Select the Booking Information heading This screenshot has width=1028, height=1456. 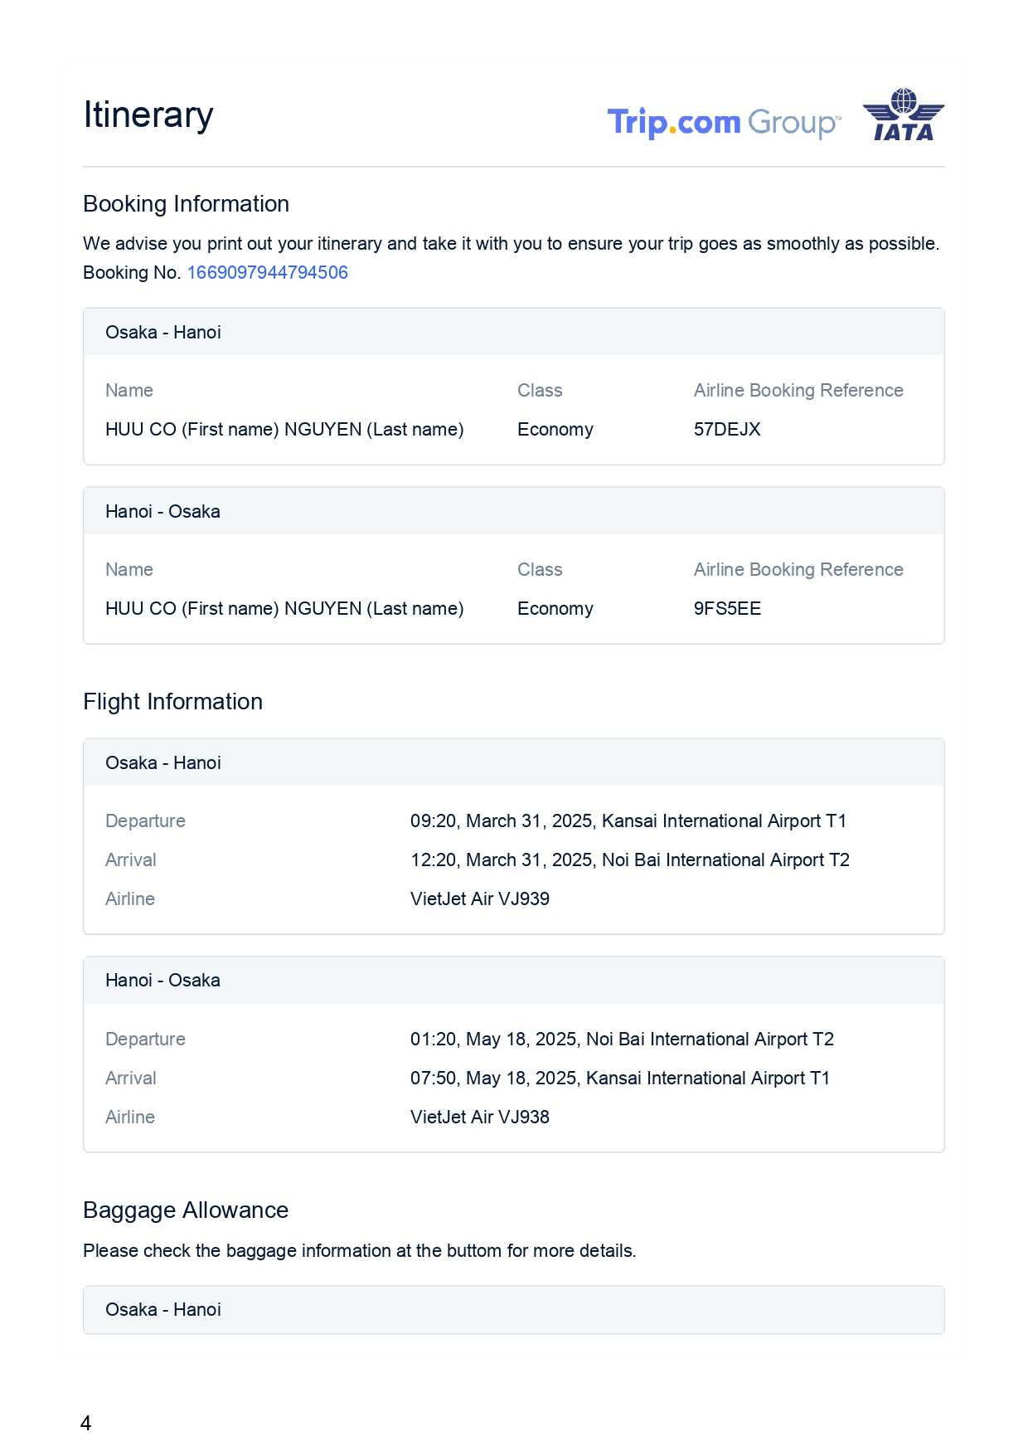point(186,204)
